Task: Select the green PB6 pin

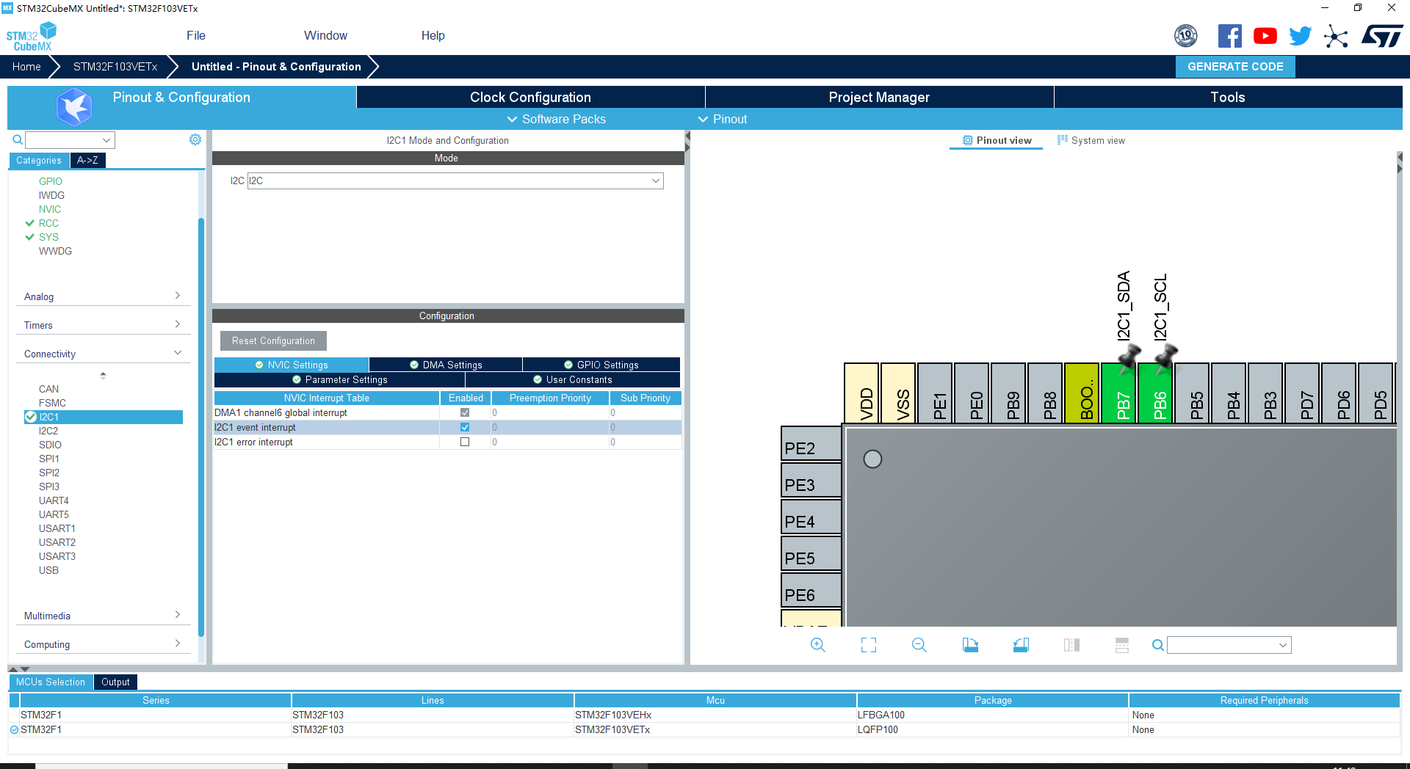Action: 1155,393
